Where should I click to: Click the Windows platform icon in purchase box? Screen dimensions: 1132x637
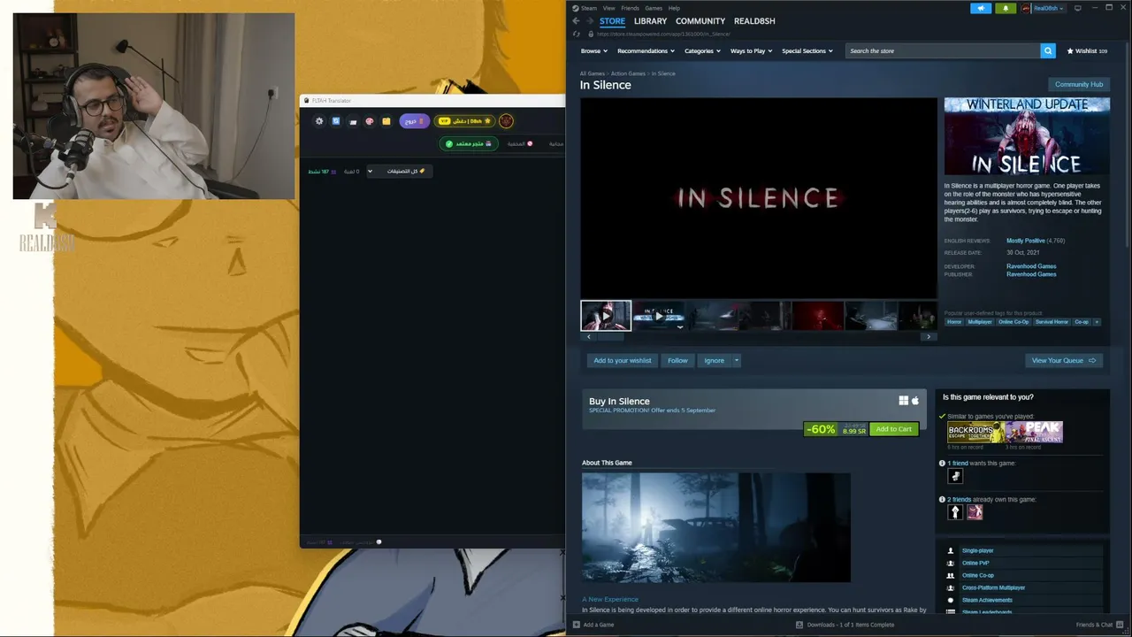pyautogui.click(x=903, y=401)
